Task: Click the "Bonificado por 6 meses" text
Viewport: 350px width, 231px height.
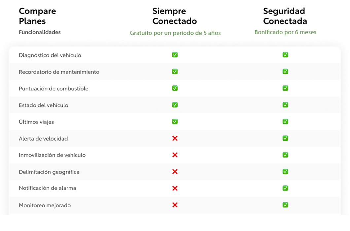Action: [x=285, y=32]
